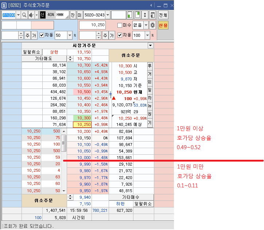Screen dimensions: 264x230
Task: Click the bottom-green bar layout icon
Action: pyautogui.click(x=130, y=15)
